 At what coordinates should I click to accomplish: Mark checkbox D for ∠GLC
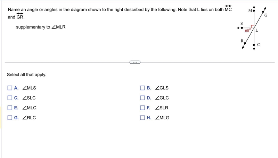click(x=142, y=98)
